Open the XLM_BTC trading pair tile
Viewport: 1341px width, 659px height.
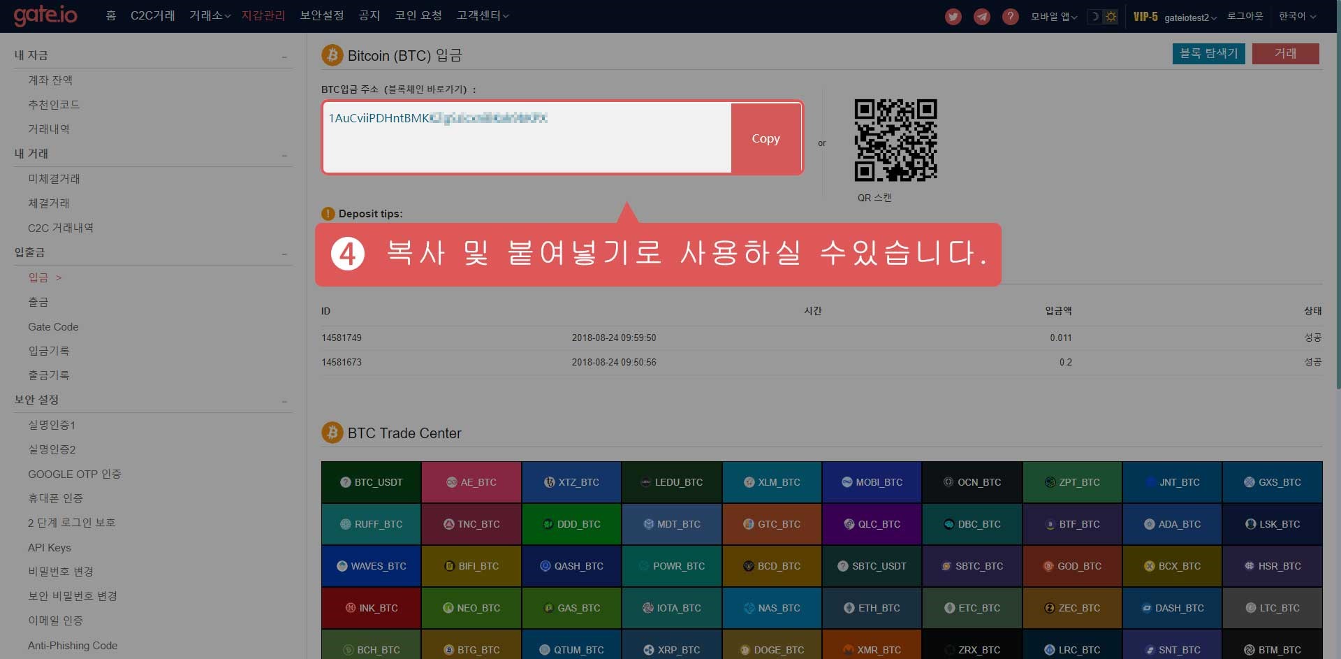pyautogui.click(x=772, y=482)
